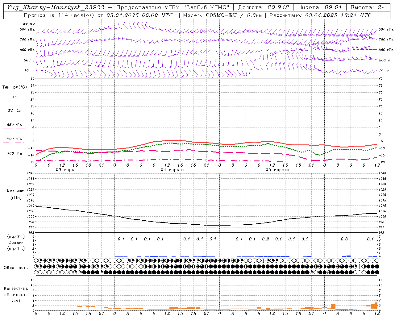This screenshot has width=395, height=316.
Task: Click the '850 гПа' temperature legend entry
Action: [14, 125]
